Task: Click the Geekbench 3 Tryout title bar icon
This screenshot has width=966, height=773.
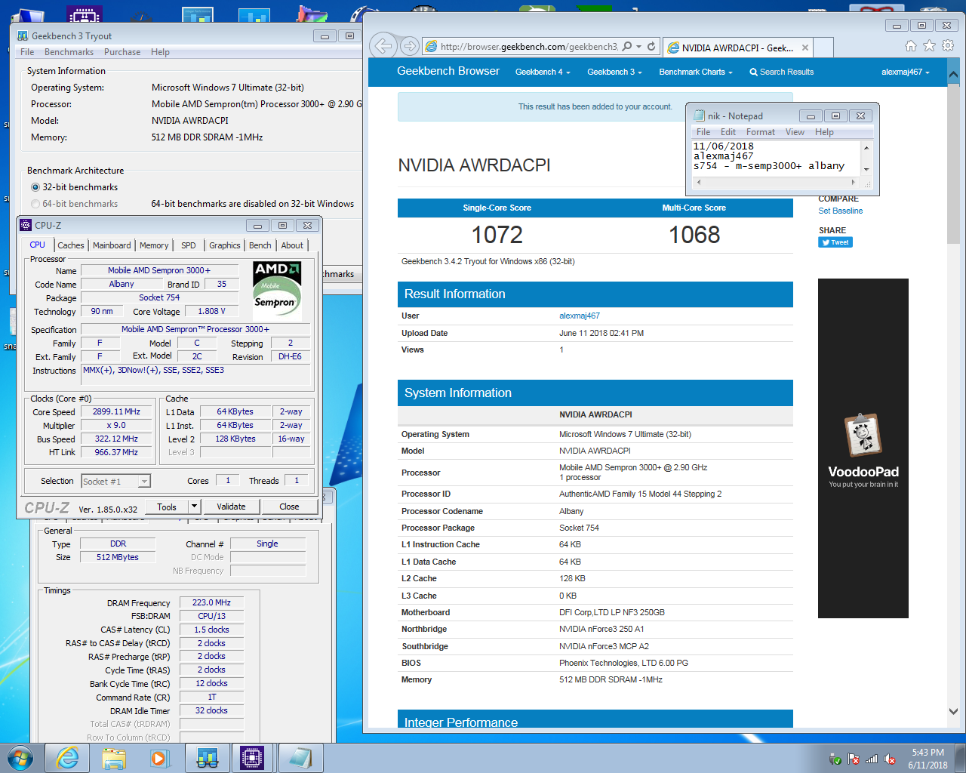Action: (23, 35)
